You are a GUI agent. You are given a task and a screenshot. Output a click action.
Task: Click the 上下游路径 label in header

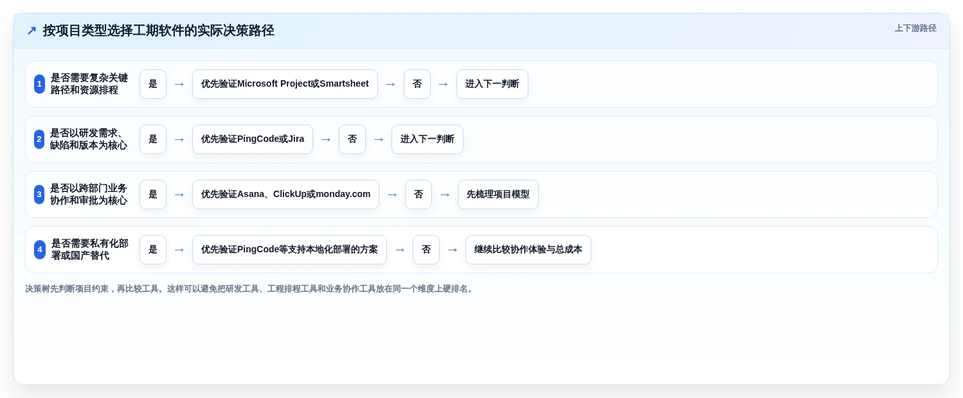point(915,28)
